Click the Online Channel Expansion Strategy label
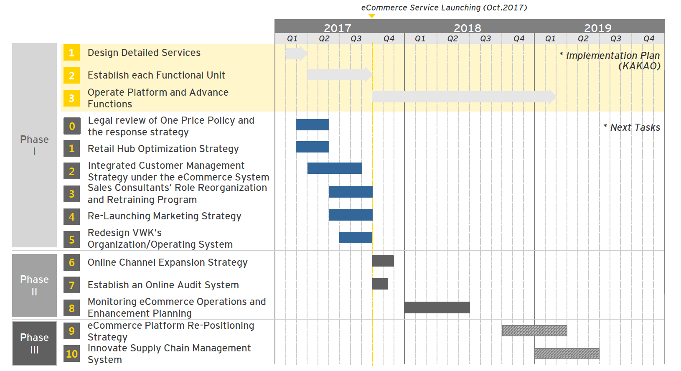 168,262
